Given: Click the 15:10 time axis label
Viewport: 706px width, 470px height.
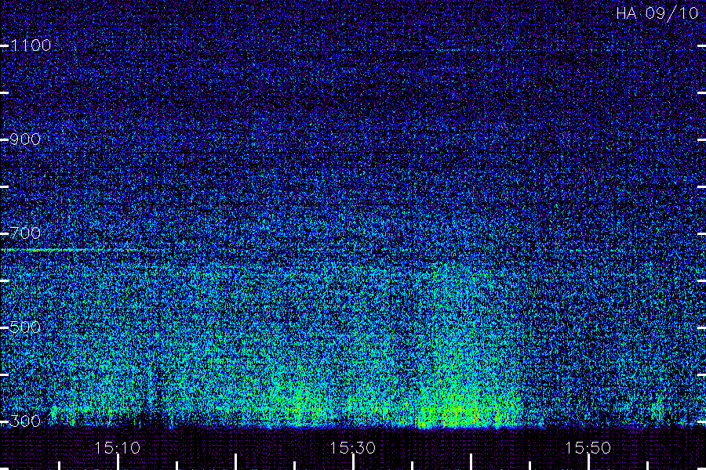Looking at the screenshot, I should 117,448.
